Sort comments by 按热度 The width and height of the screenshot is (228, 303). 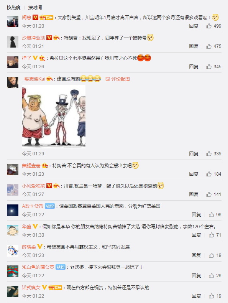[x=13, y=8]
